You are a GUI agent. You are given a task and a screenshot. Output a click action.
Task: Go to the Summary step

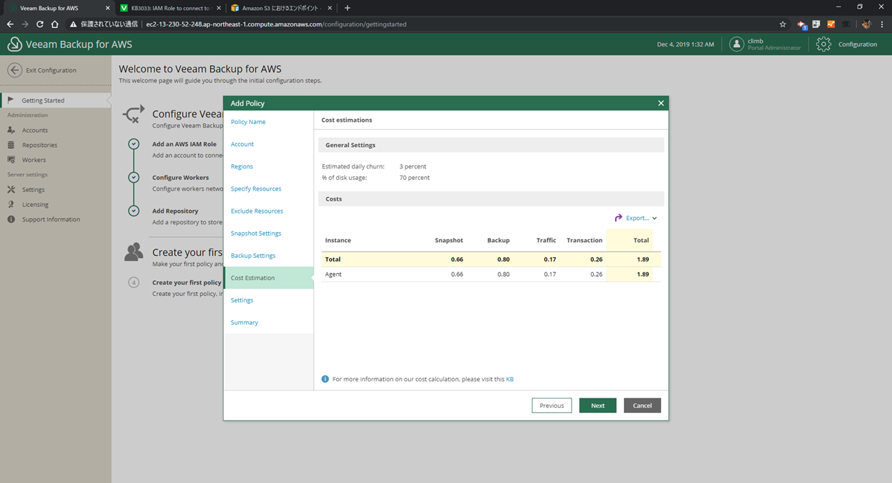245,322
